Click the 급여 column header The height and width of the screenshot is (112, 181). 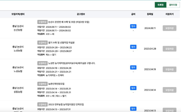click(133, 14)
